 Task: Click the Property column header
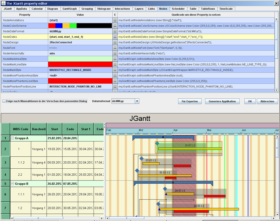point(25,15)
